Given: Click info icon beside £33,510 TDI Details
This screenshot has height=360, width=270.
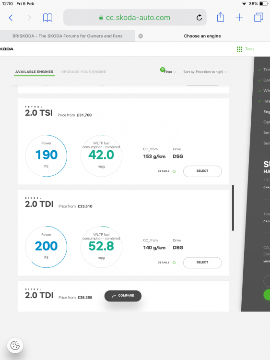Looking at the screenshot, I should click(x=174, y=263).
